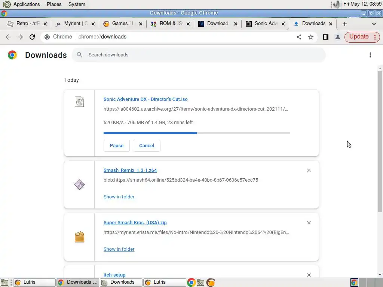Click the Smash Remix file type icon
The image size is (383, 287).
(79, 185)
